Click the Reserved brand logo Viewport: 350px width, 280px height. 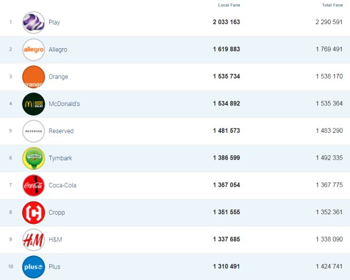34,131
